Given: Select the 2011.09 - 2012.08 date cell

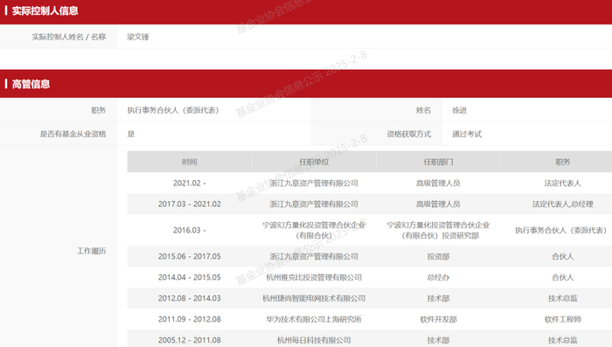Looking at the screenshot, I should click(x=190, y=319).
